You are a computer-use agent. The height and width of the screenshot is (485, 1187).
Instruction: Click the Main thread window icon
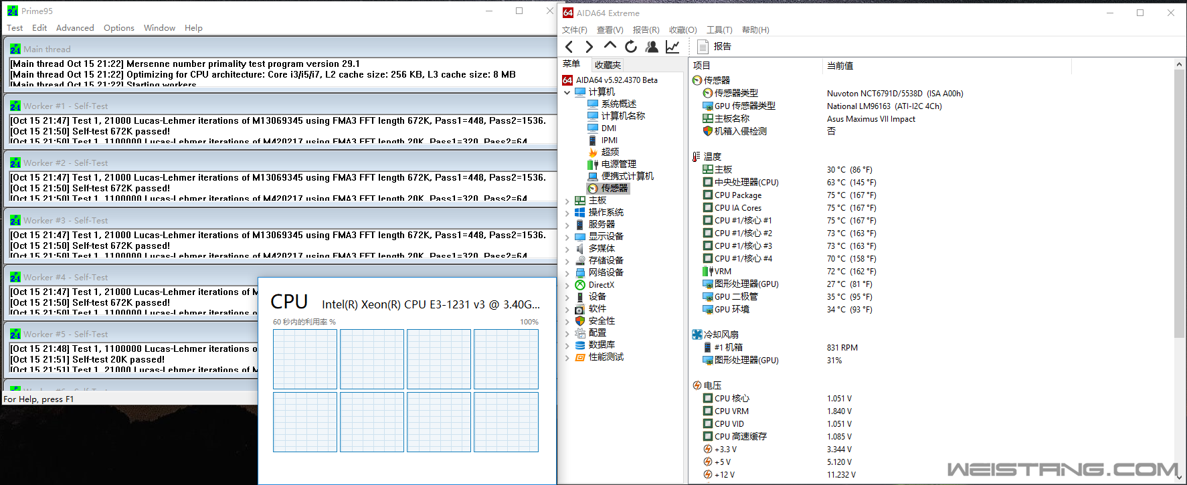tap(15, 49)
